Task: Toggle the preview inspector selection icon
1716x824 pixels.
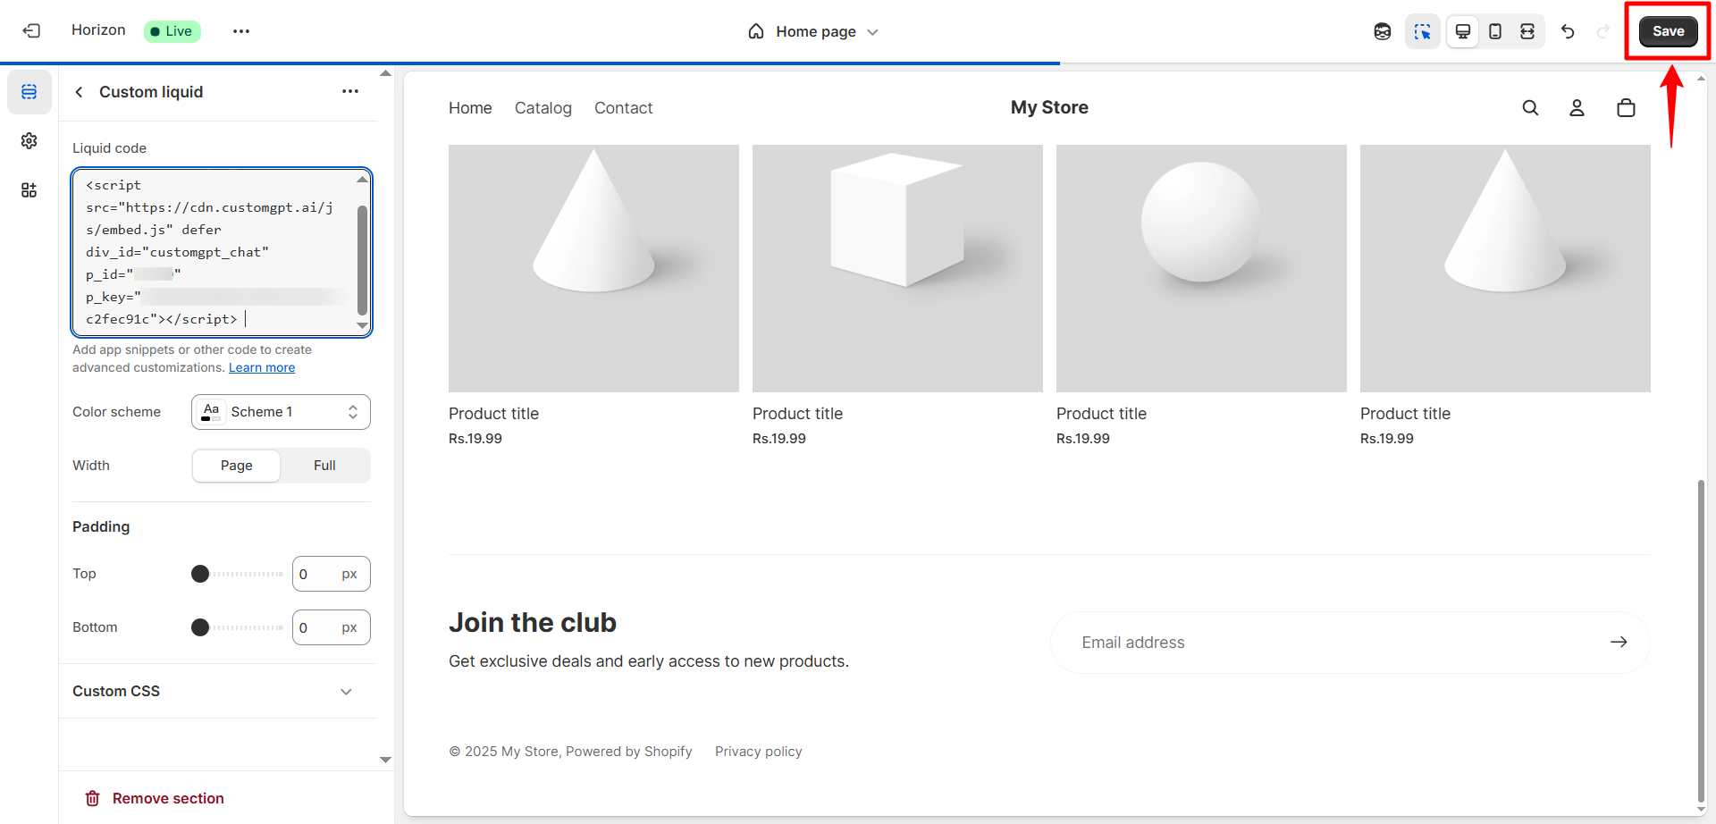Action: point(1422,31)
